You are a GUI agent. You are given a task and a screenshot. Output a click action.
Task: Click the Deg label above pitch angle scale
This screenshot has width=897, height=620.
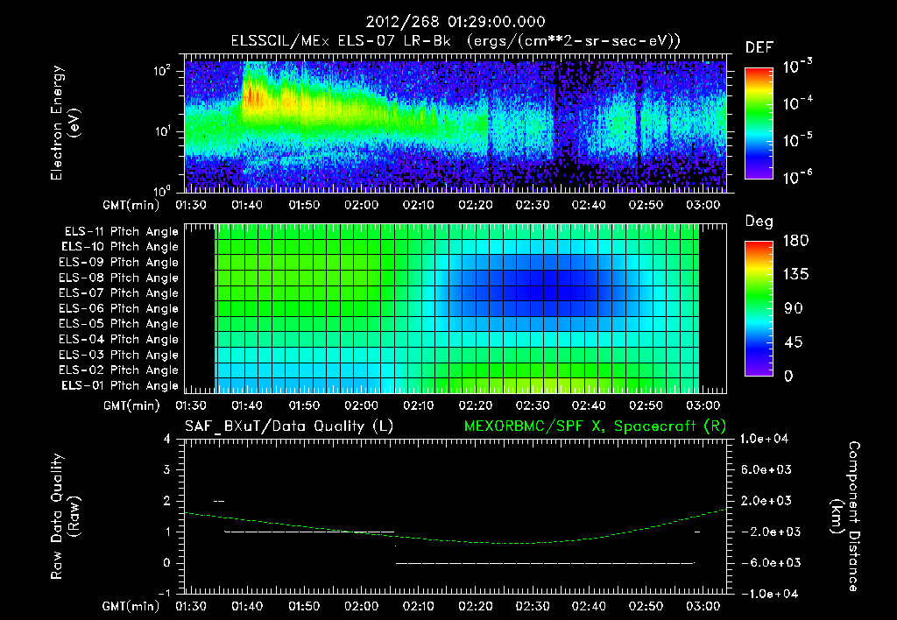point(759,222)
